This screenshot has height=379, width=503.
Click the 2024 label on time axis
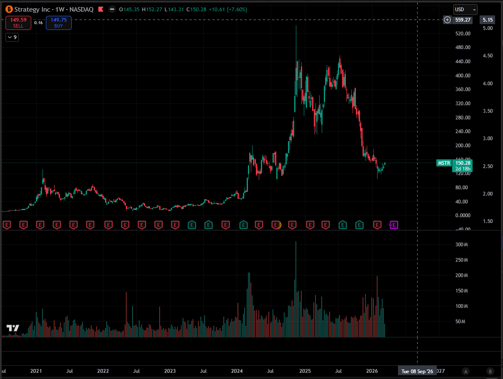(x=237, y=371)
